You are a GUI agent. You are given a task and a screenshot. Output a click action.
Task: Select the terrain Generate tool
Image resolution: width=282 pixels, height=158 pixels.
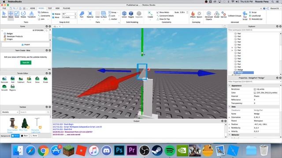point(4,80)
